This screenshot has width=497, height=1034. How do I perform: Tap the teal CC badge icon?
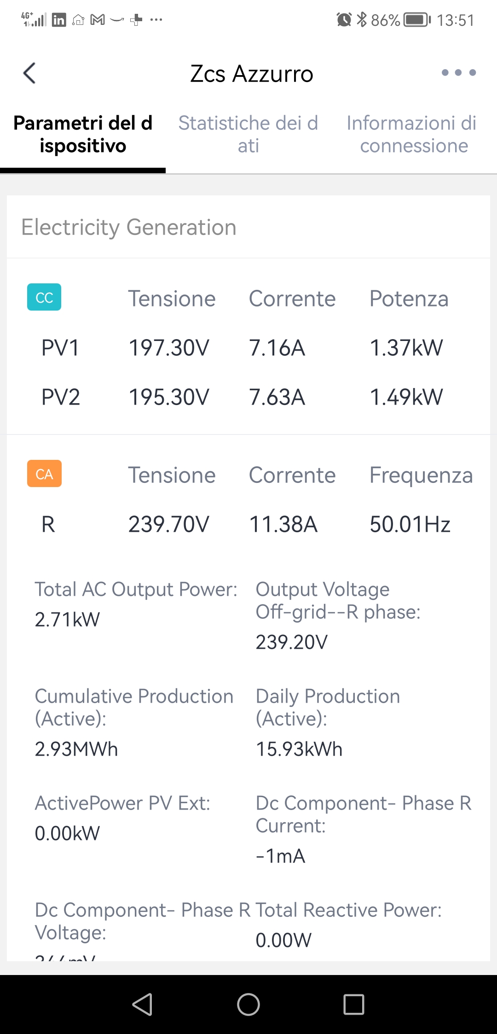[x=44, y=297]
